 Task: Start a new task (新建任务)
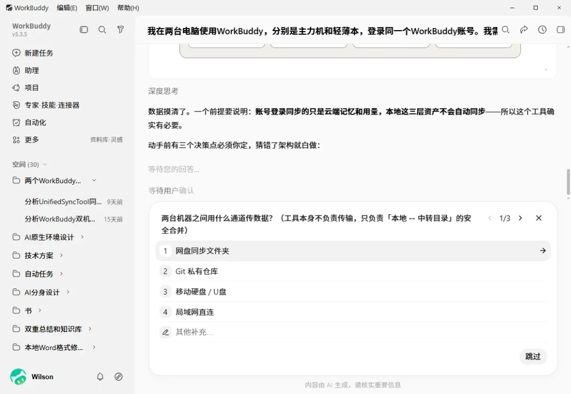(x=33, y=53)
